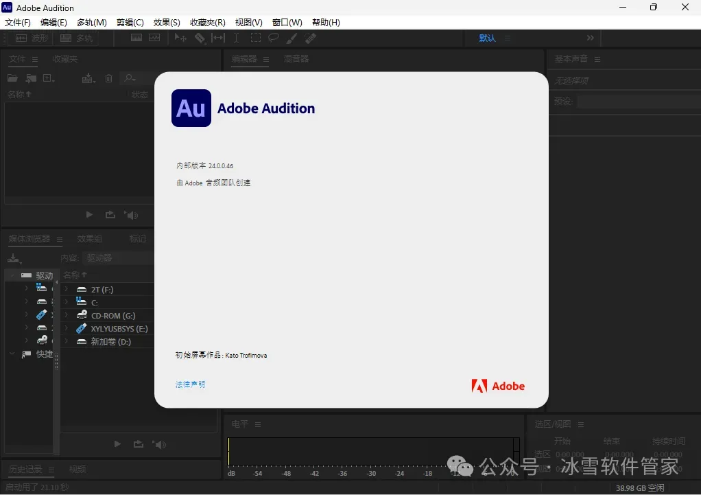
Task: Click Open File folder icon in Files panel
Action: coord(12,78)
